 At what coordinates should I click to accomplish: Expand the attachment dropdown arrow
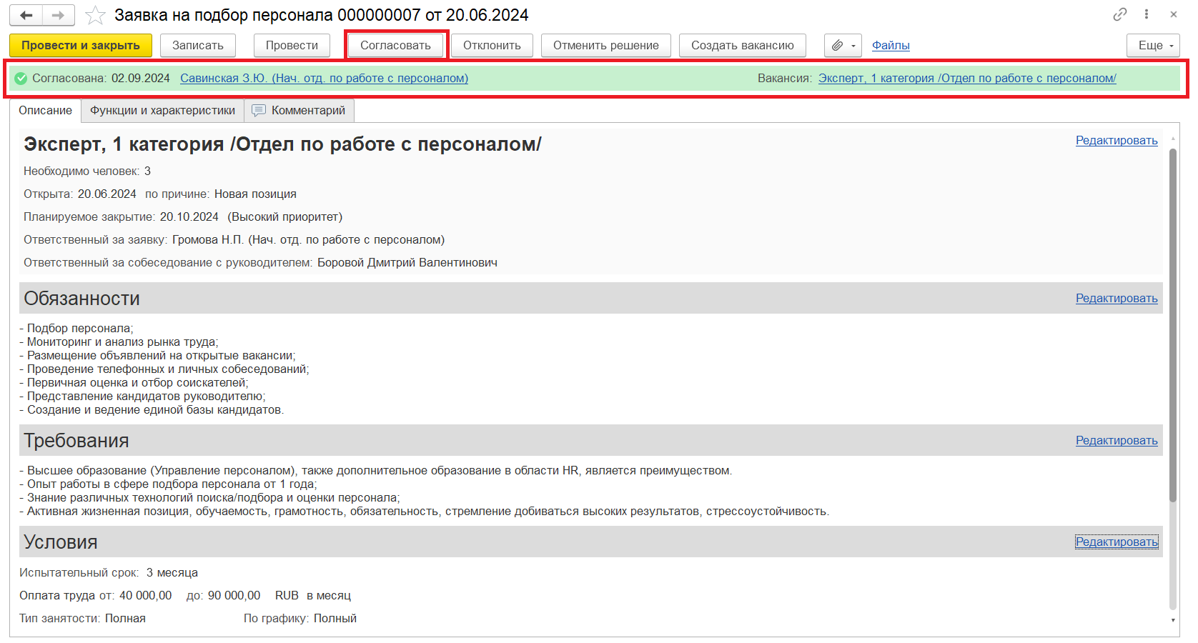pyautogui.click(x=853, y=46)
